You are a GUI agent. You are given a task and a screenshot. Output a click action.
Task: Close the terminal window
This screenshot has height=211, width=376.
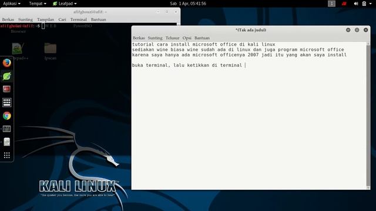click(176, 12)
